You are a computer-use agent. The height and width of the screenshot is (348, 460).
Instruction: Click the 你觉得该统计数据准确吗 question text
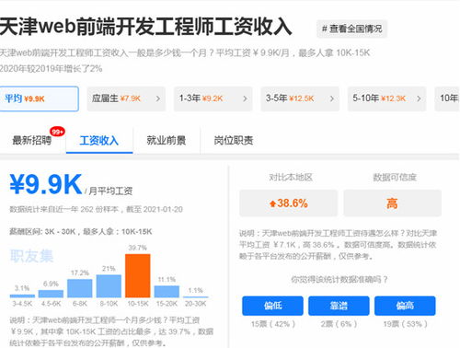339,279
